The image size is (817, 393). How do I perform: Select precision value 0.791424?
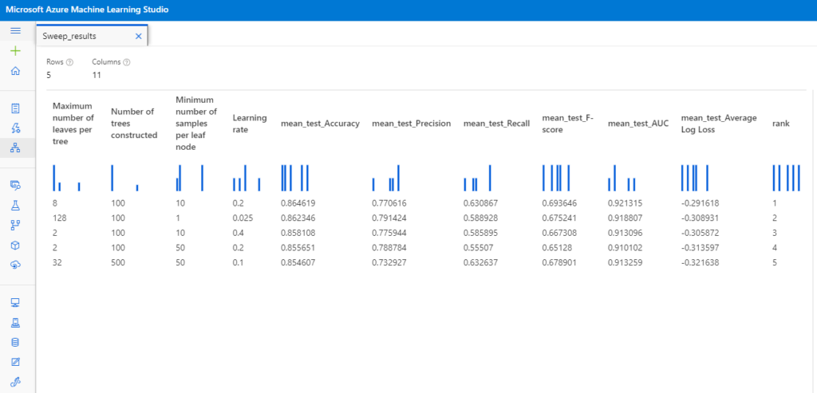coord(389,218)
